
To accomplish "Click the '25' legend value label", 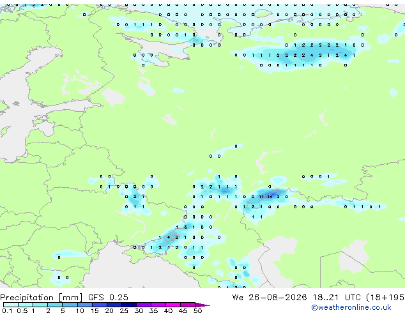I will (124, 310).
